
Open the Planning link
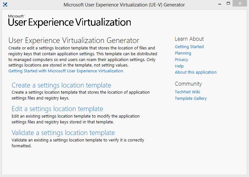click(x=183, y=53)
